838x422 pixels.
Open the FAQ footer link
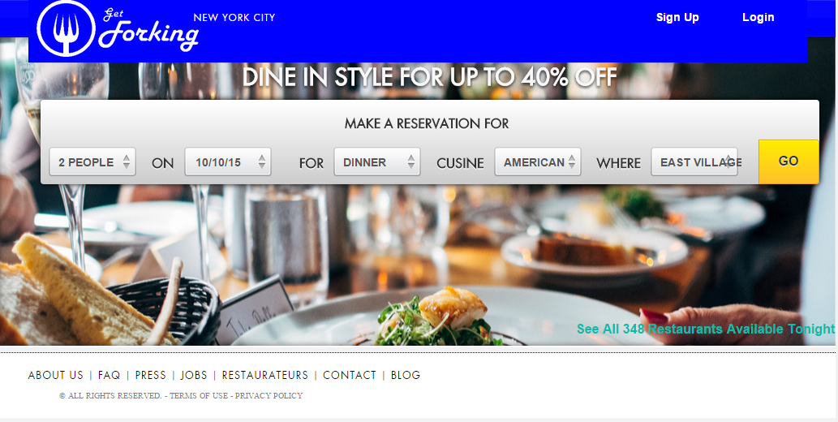(x=109, y=375)
